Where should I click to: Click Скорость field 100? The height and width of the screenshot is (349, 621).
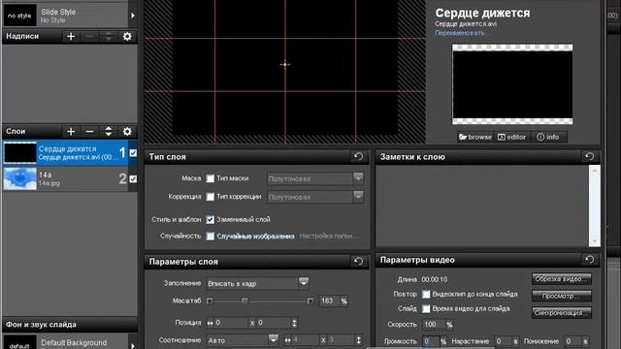(434, 325)
